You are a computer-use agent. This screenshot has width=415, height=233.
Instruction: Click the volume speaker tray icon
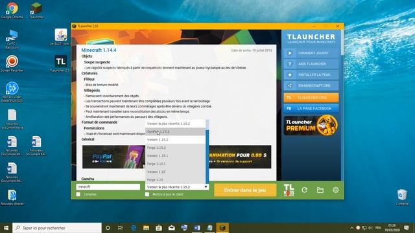tap(370, 228)
